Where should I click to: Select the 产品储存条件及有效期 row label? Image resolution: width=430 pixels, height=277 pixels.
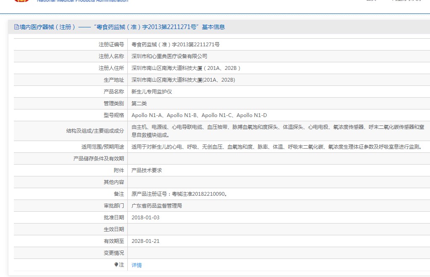tap(99, 159)
